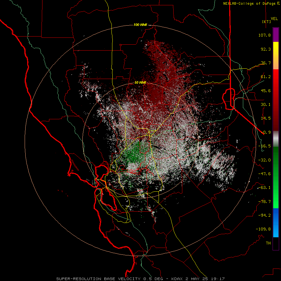
Task: Select the 30.1 velocity scale value
Action: point(266,105)
